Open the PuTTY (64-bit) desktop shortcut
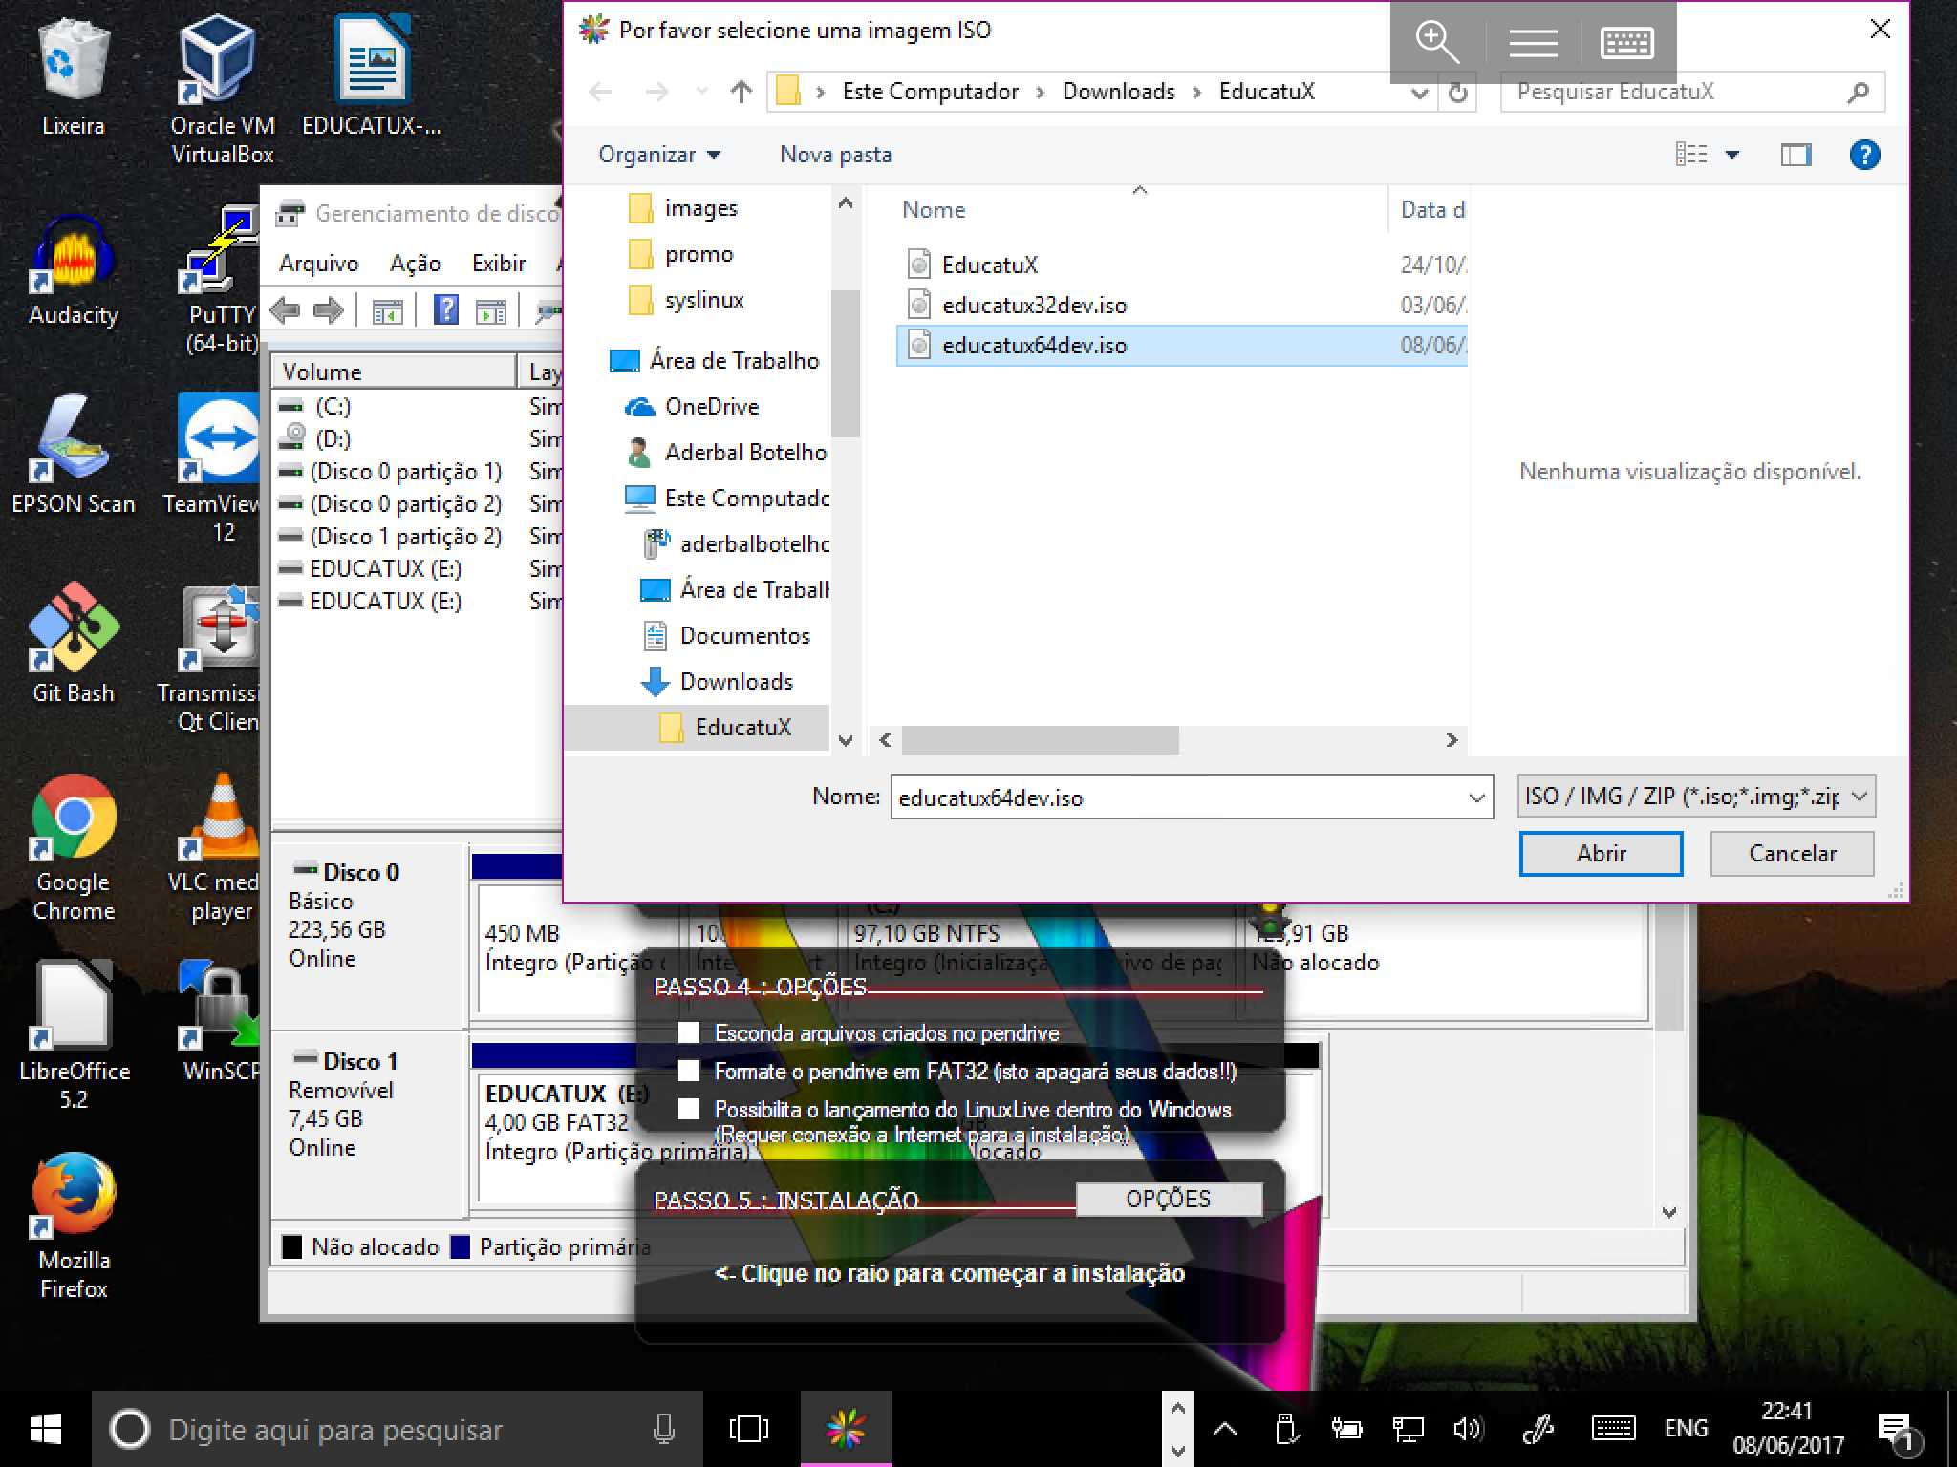Image resolution: width=1957 pixels, height=1467 pixels. coord(222,279)
